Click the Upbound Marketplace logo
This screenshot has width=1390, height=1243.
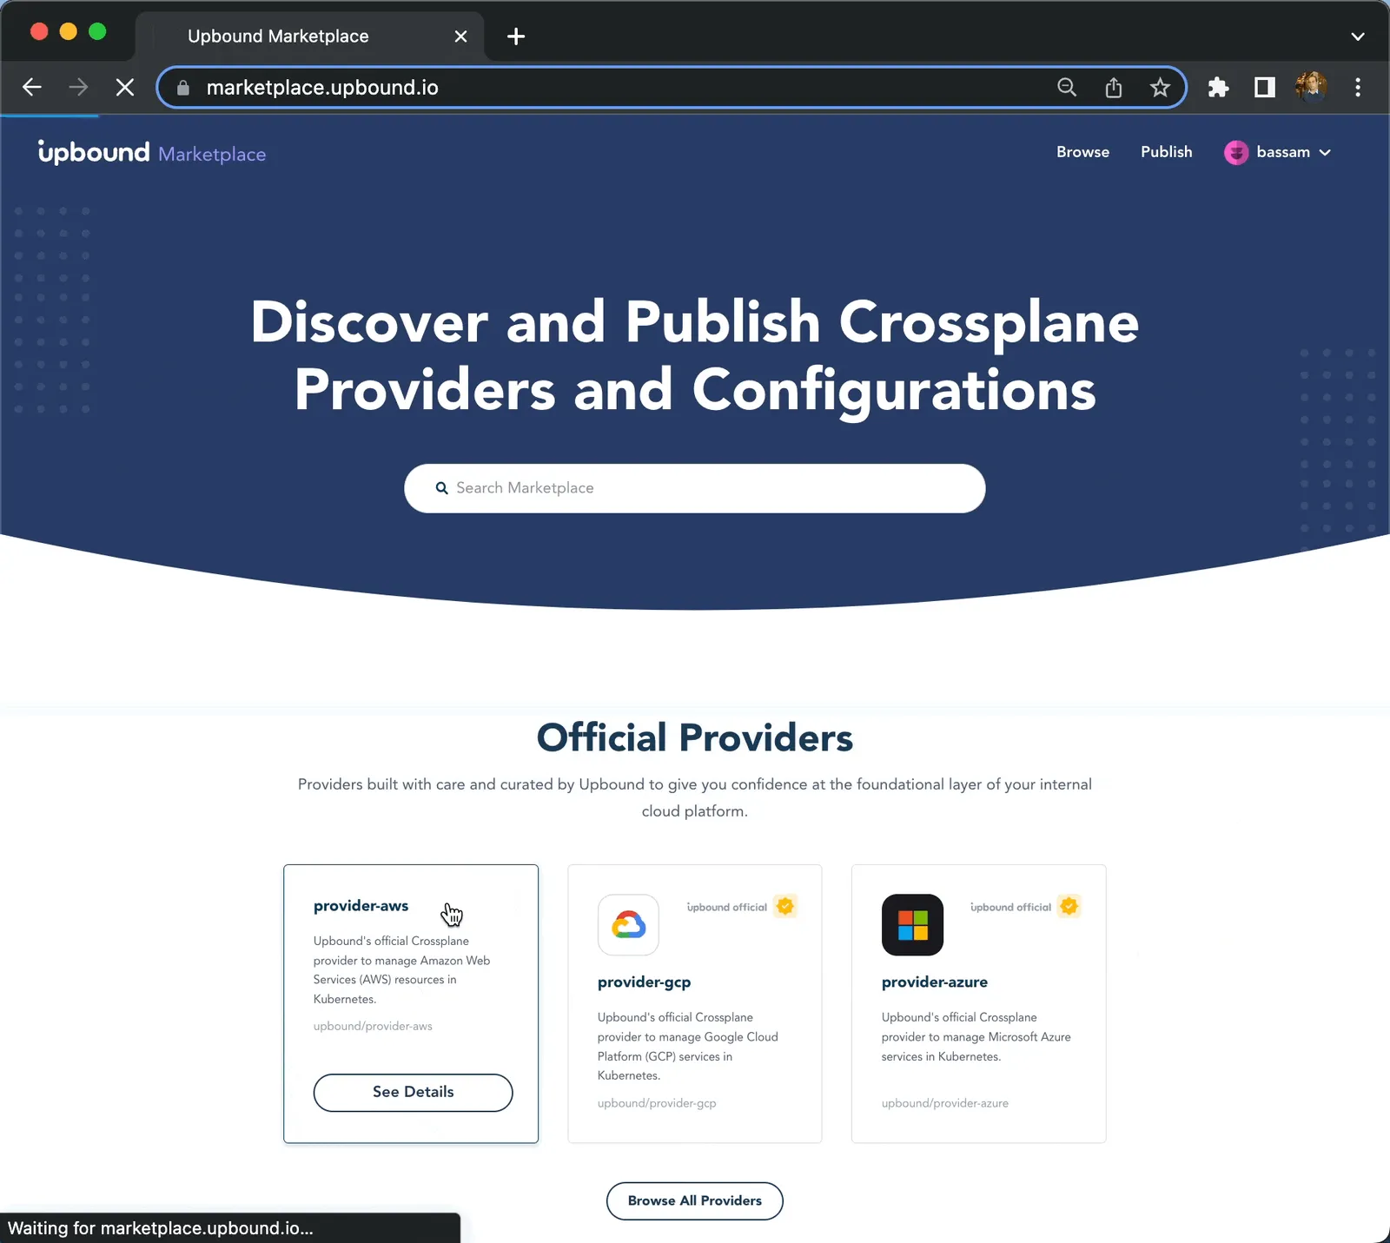click(152, 153)
